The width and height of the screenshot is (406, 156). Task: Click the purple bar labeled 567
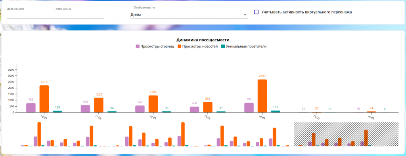[140, 109]
